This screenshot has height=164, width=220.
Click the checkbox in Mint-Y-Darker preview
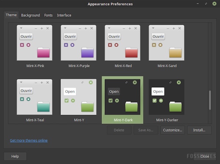(154, 100)
